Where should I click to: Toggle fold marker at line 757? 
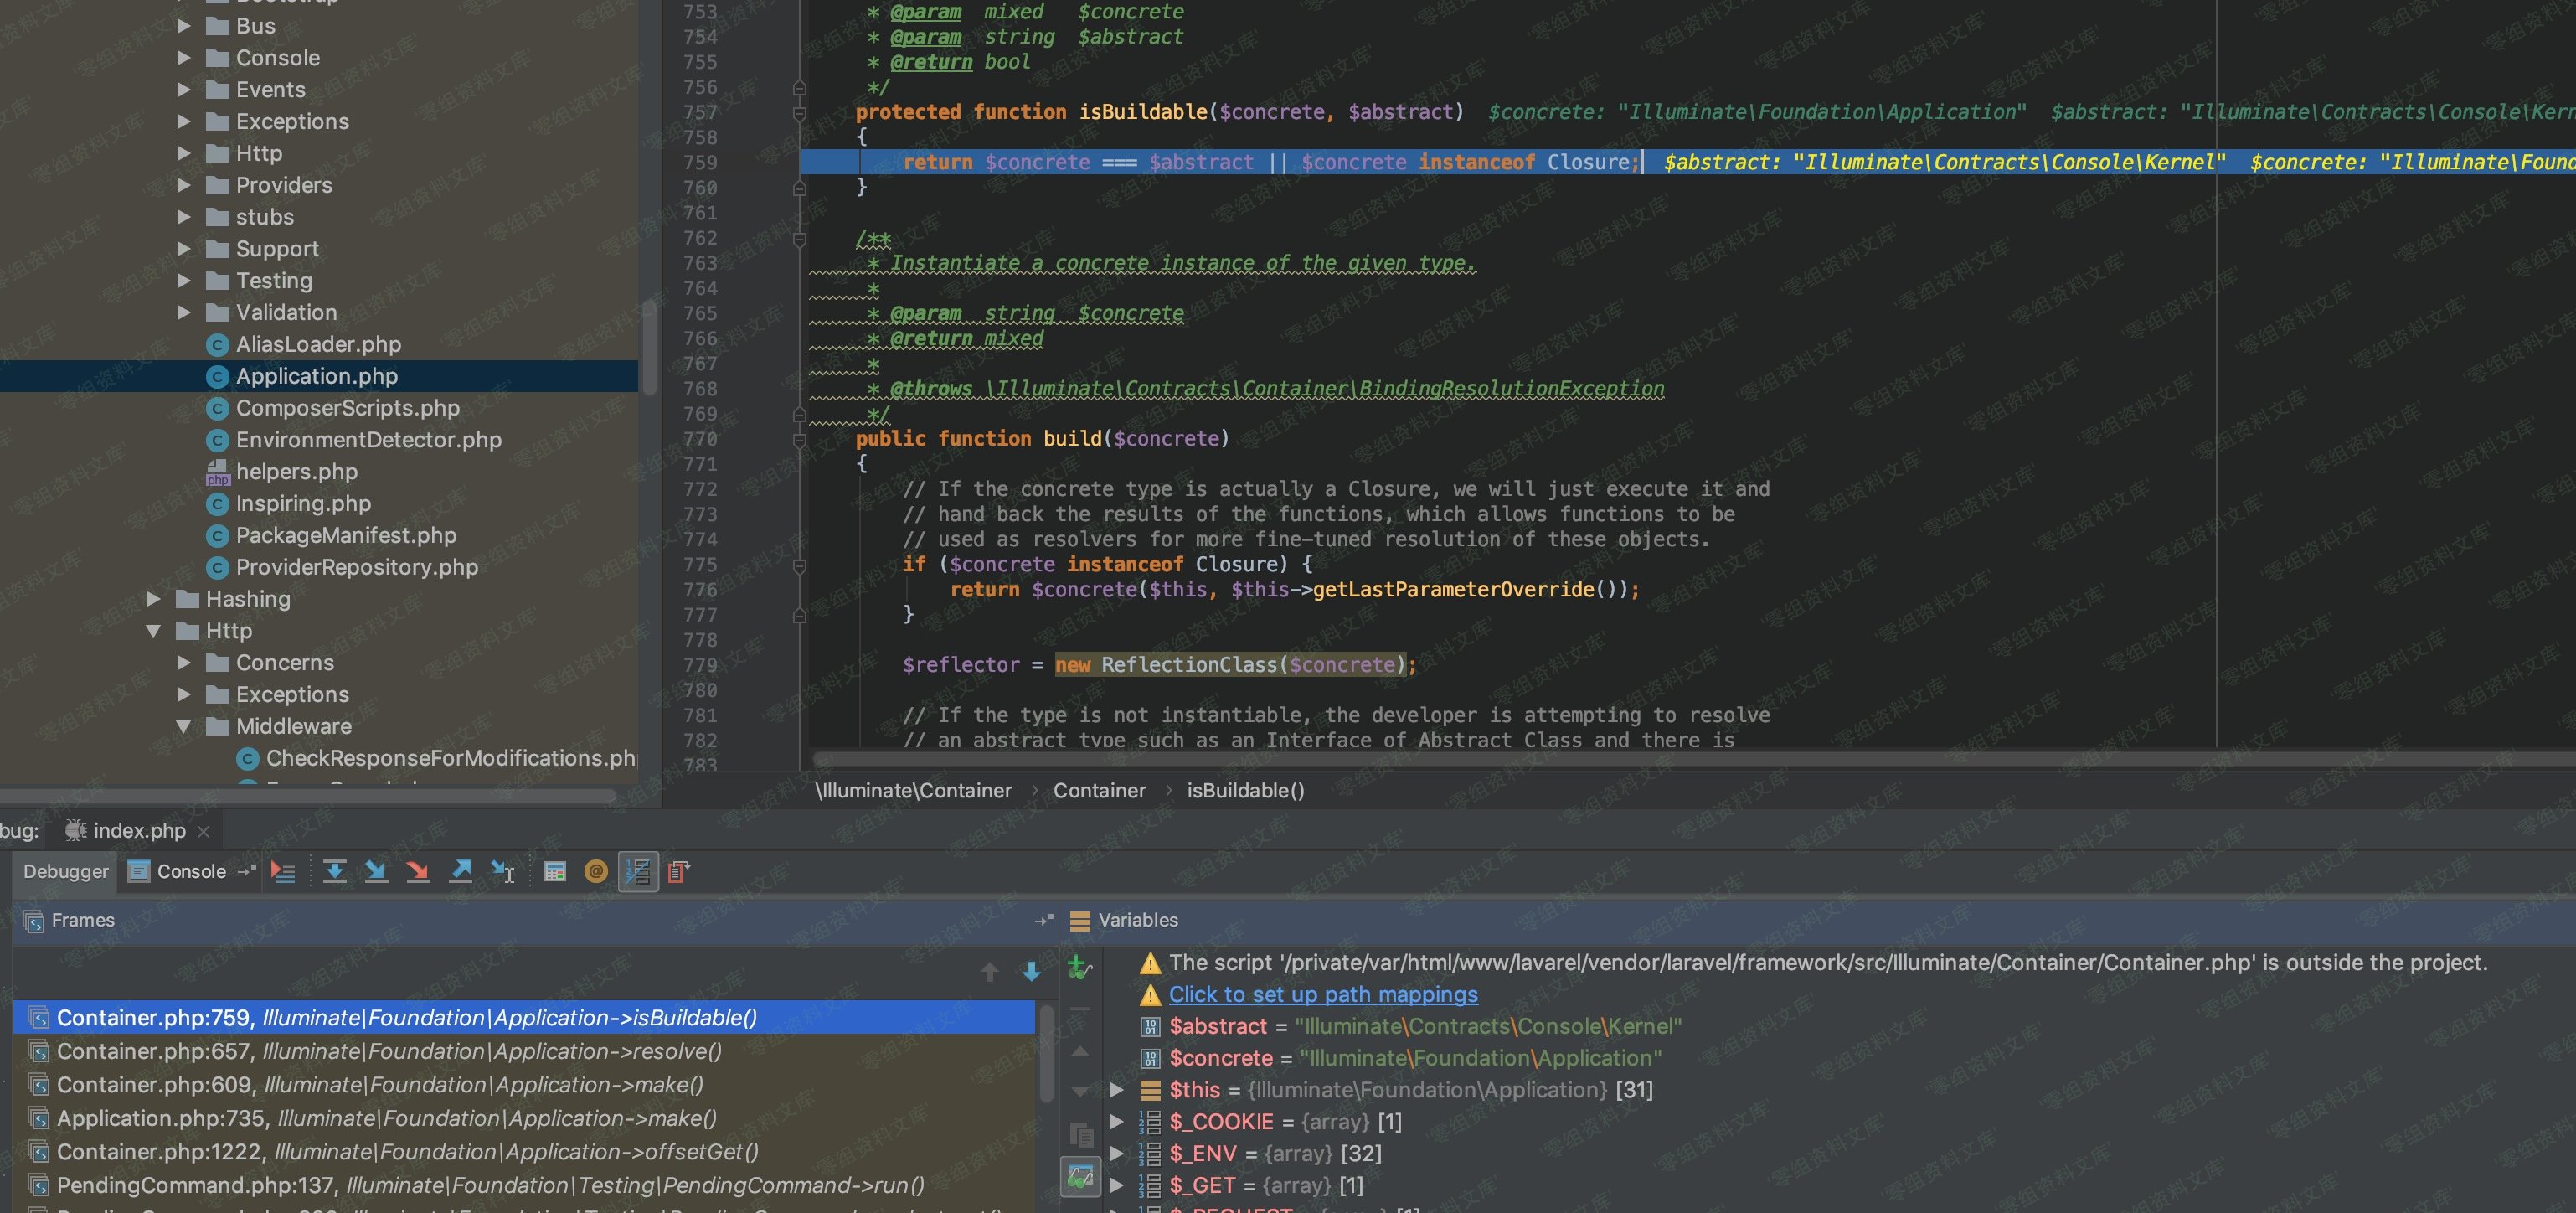pyautogui.click(x=799, y=113)
